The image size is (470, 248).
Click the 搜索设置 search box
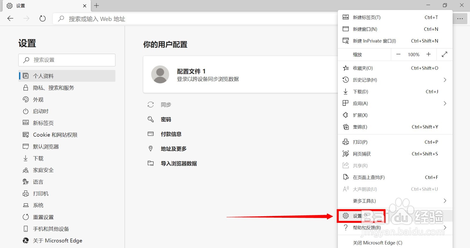[67, 60]
